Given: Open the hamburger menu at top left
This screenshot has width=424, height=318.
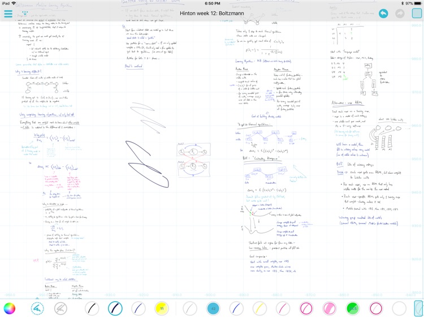Looking at the screenshot, I should [8, 14].
